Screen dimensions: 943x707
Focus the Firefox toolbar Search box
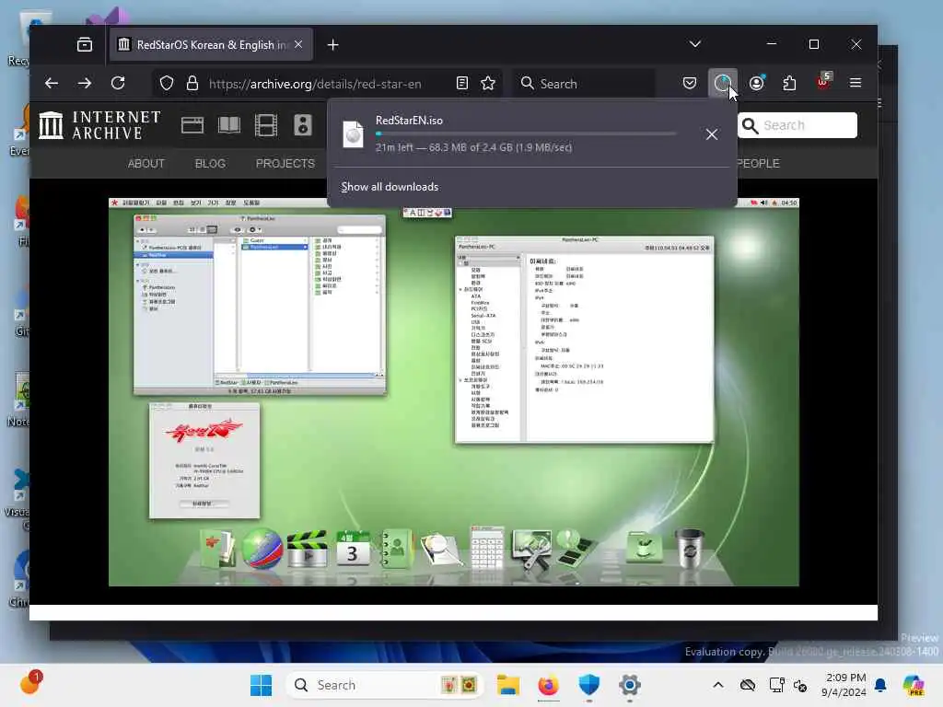pyautogui.click(x=583, y=84)
